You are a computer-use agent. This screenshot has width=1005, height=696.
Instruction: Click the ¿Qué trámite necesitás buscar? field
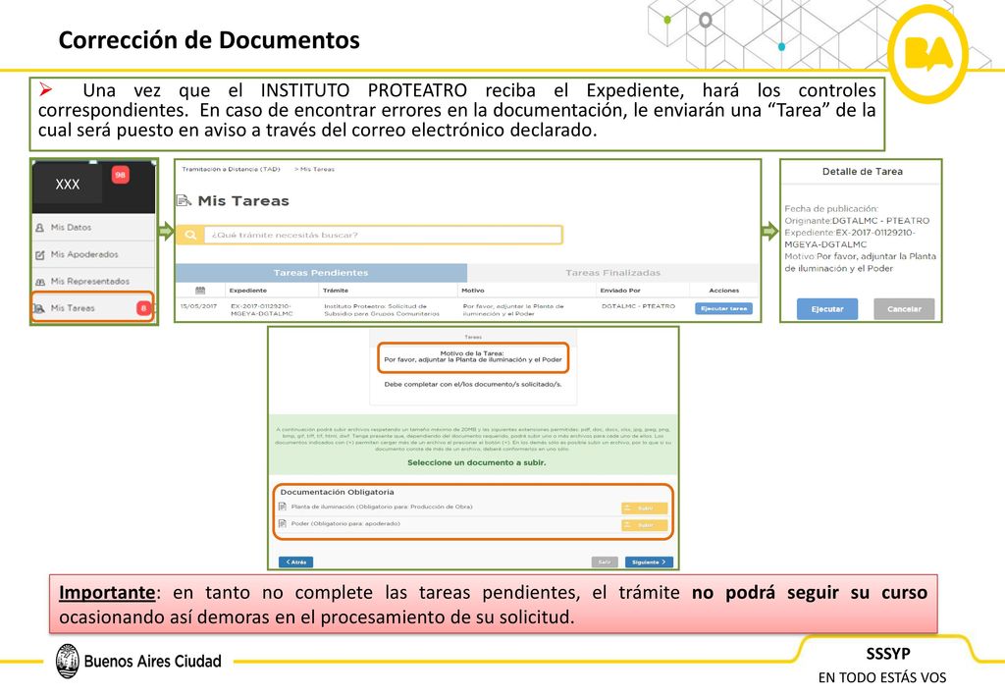[x=384, y=236]
